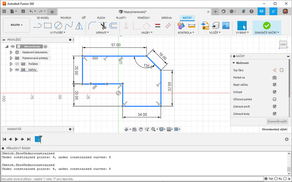Click the sketch feature in timeline

coord(38,139)
